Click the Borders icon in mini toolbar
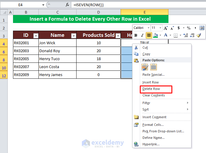206x153 pixels. click(x=176, y=35)
